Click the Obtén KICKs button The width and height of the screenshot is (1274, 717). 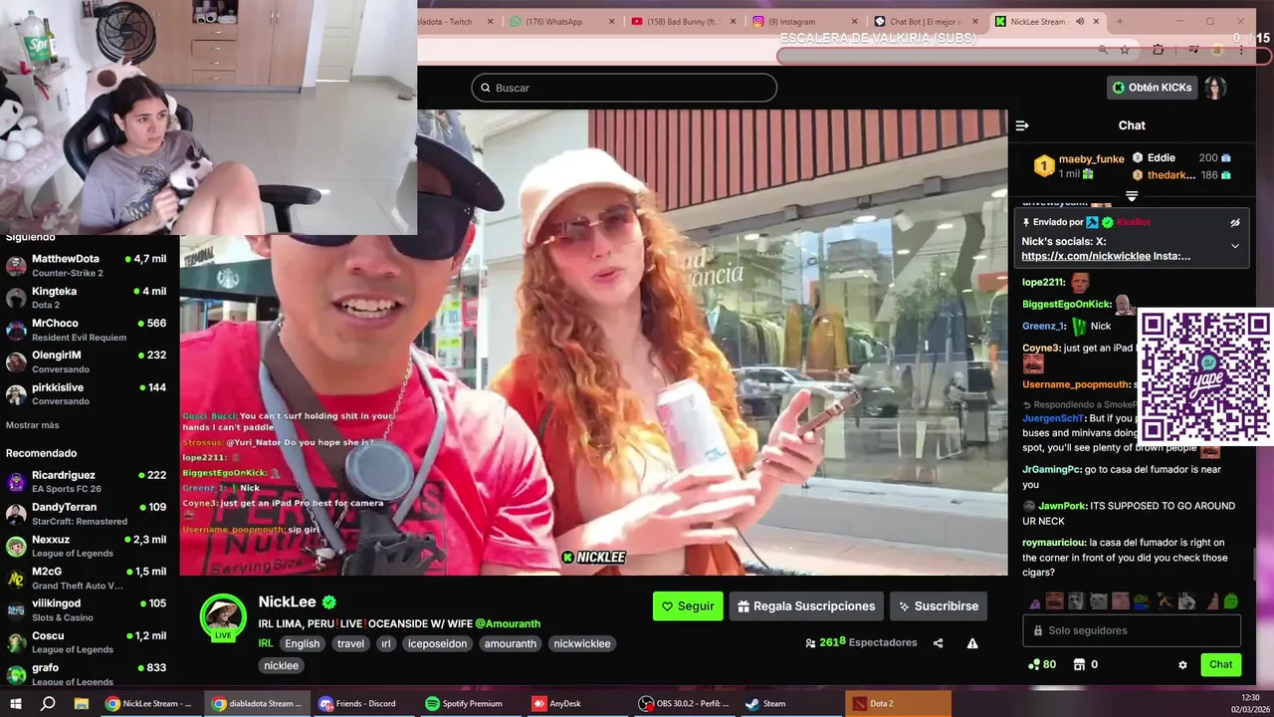(x=1152, y=88)
